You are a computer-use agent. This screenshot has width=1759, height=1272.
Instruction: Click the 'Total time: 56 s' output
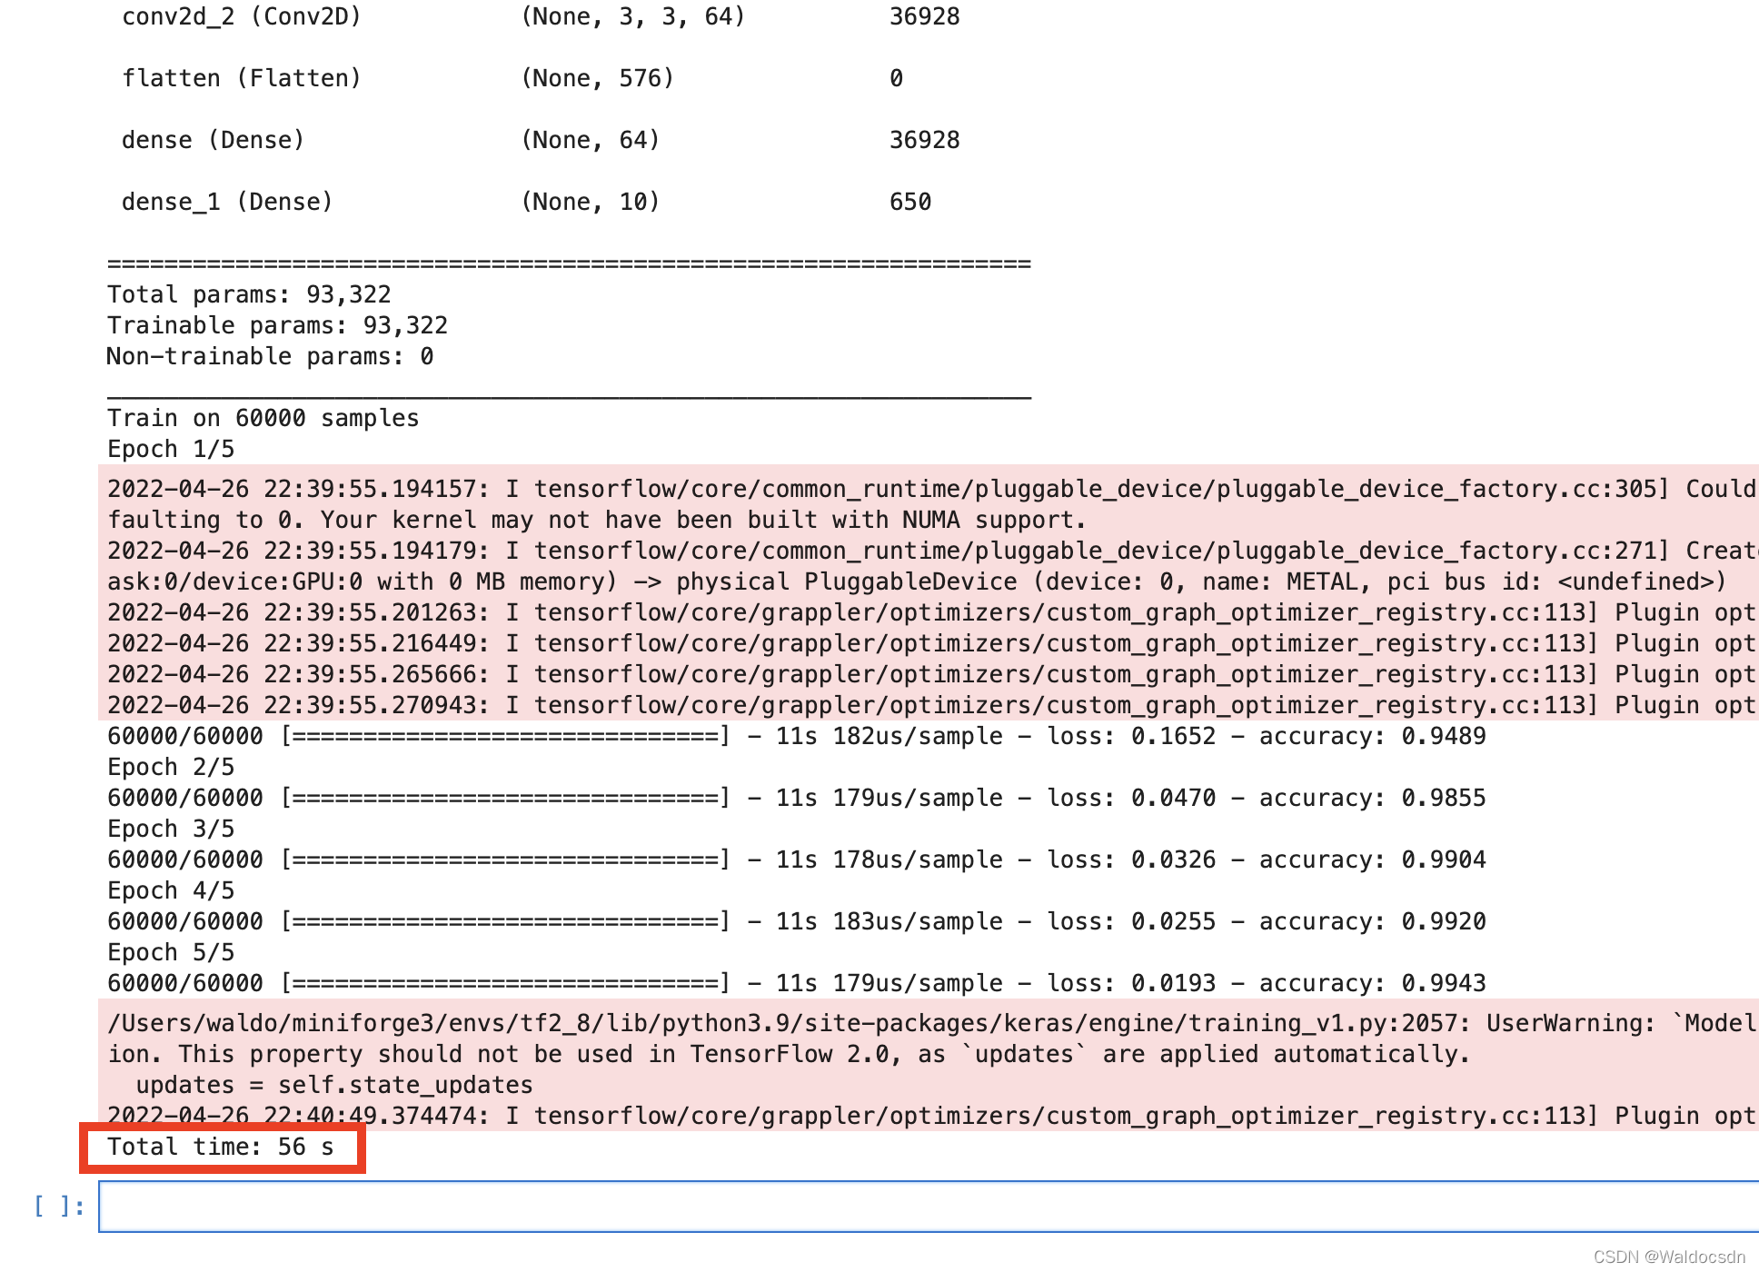(221, 1148)
